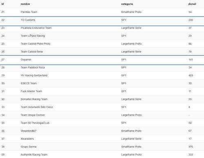Click 'Team Hotwheels Billo Cieco' cell
The height and width of the screenshot is (158, 204).
click(x=37, y=107)
